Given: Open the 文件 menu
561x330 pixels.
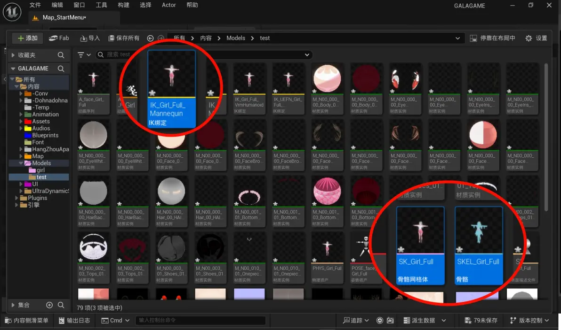Looking at the screenshot, I should 35,5.
